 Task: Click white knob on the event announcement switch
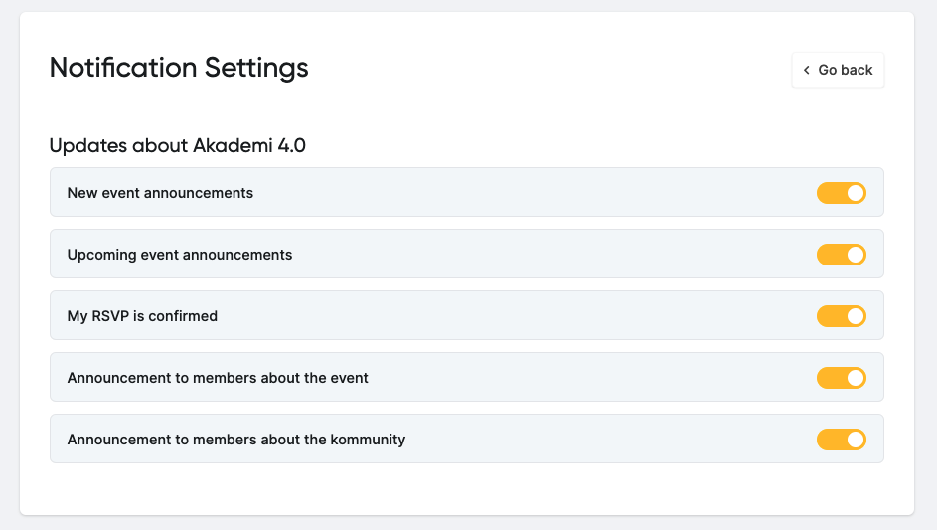pyautogui.click(x=856, y=378)
